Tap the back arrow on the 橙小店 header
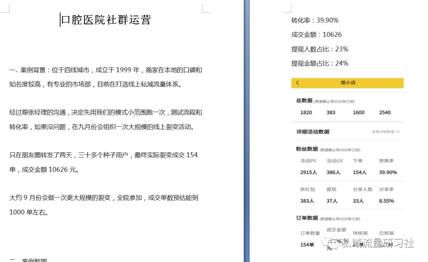 [297, 83]
